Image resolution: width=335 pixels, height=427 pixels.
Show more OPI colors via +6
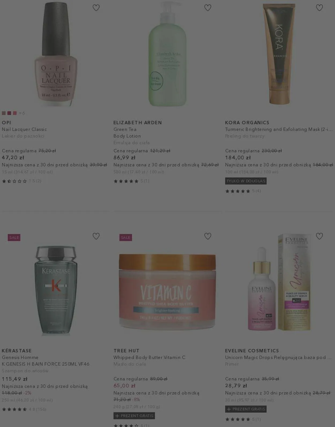[x=22, y=113]
